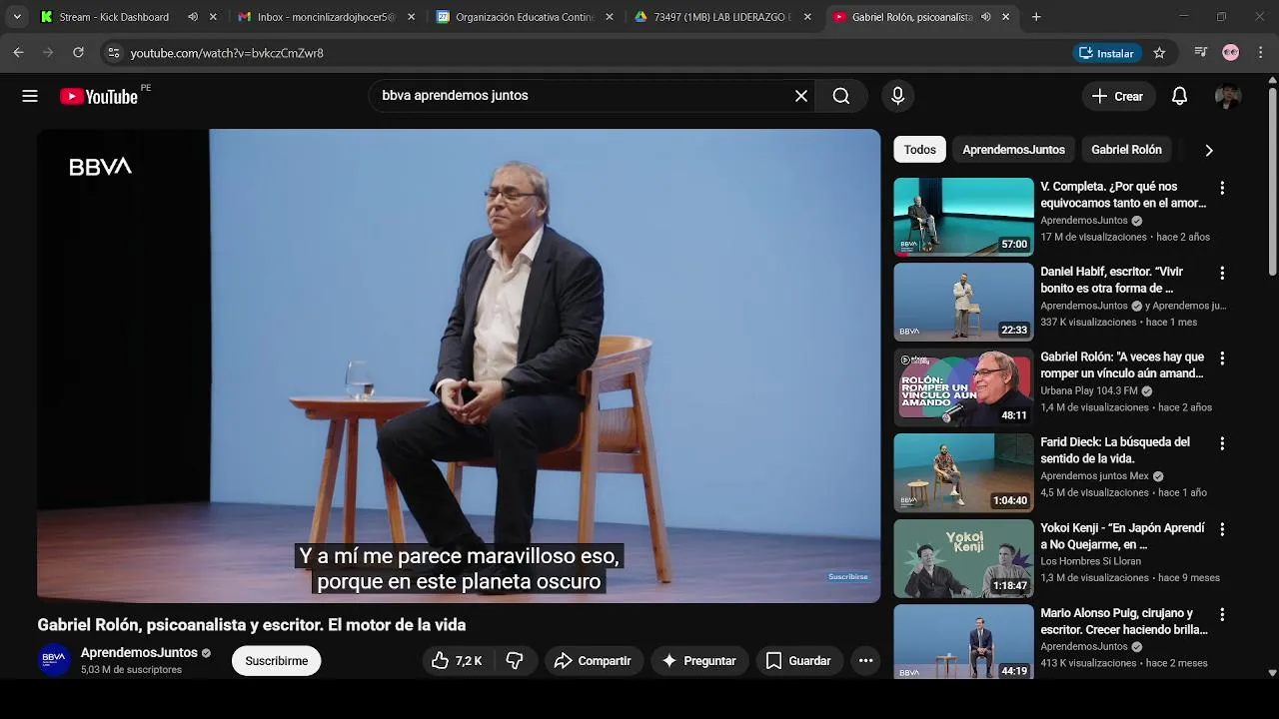Viewport: 1279px width, 719px height.
Task: Open Mario Alonso Puig 44:19 thumbnail
Action: (x=963, y=642)
